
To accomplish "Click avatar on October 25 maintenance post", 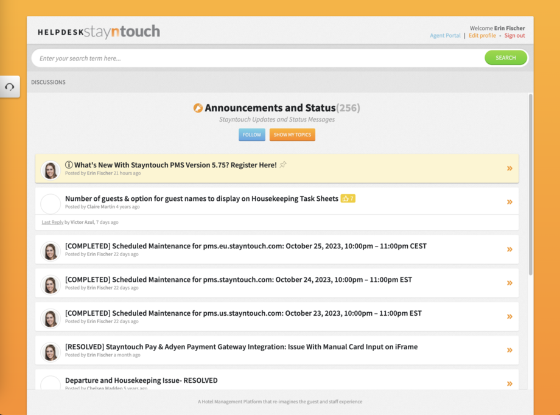I will click(51, 251).
